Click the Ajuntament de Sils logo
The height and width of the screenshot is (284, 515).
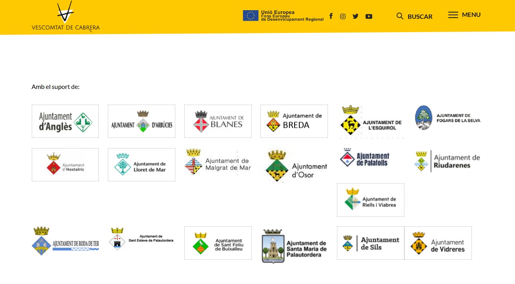371,243
